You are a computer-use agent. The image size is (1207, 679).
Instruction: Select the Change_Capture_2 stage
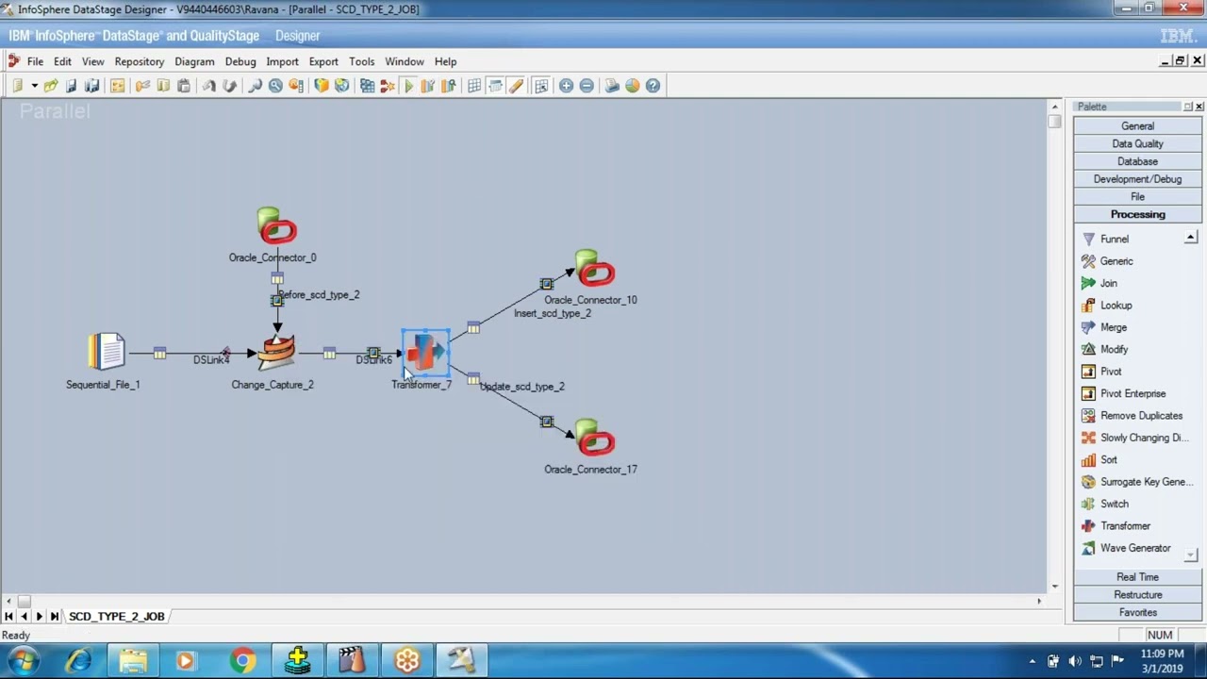click(277, 353)
